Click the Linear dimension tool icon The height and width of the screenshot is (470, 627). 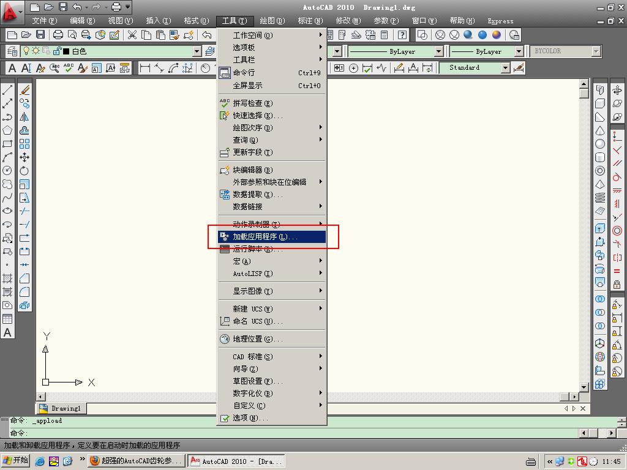(145, 68)
